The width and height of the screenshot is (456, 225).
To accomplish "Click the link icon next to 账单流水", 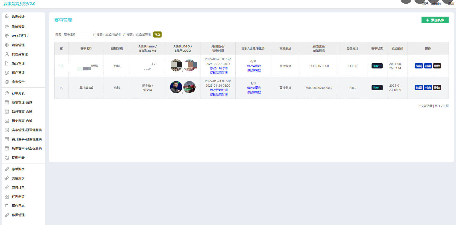I will 7,169.
